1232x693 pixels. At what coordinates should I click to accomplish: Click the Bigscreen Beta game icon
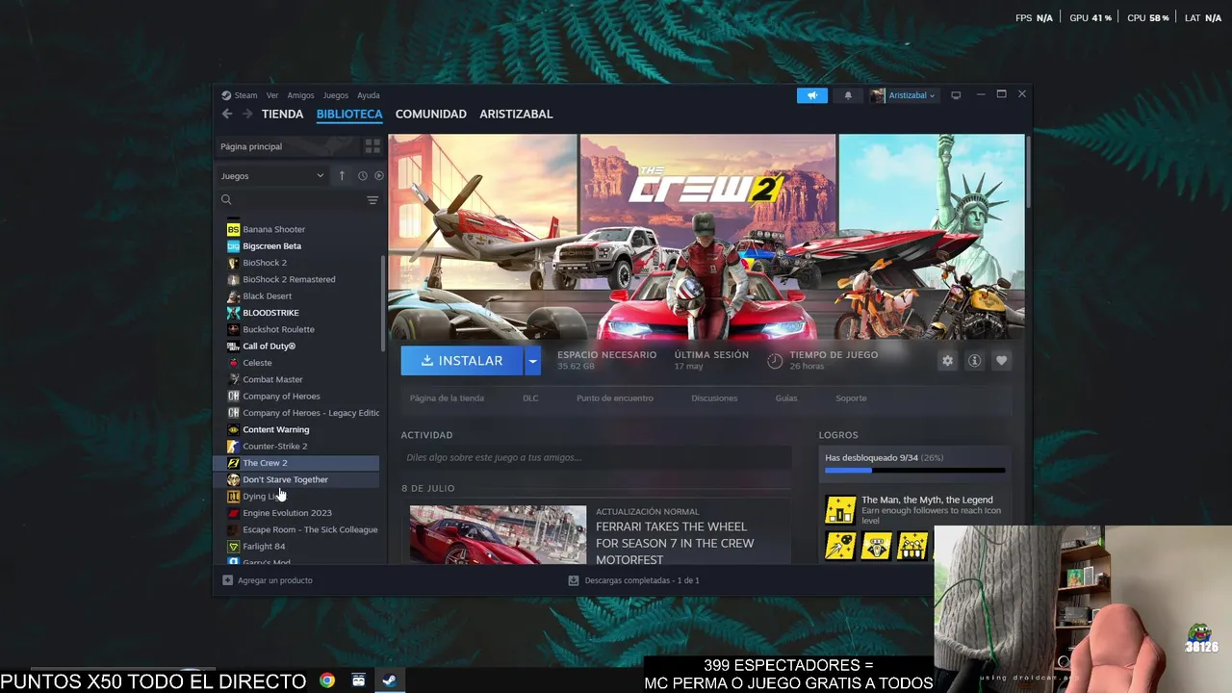[x=233, y=245]
